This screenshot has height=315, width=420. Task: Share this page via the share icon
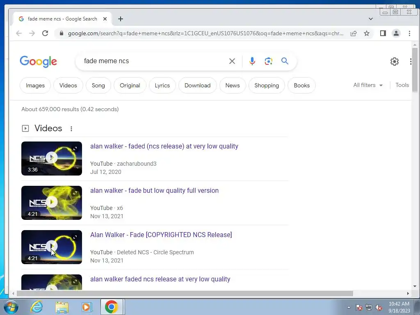pyautogui.click(x=354, y=33)
